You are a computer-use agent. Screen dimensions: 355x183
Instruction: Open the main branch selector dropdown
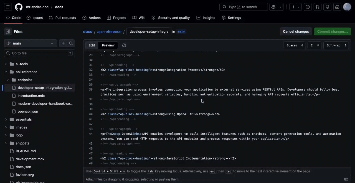[31, 43]
